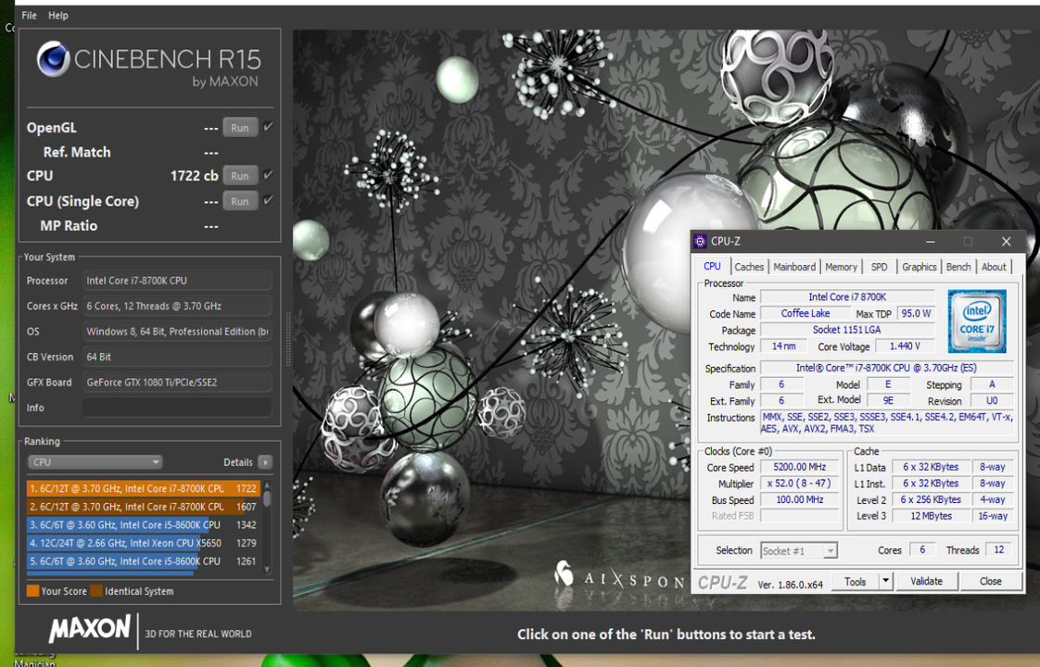Click the GFX Board GeForce GTX 1080 Ti field
The height and width of the screenshot is (667, 1040).
[x=177, y=382]
